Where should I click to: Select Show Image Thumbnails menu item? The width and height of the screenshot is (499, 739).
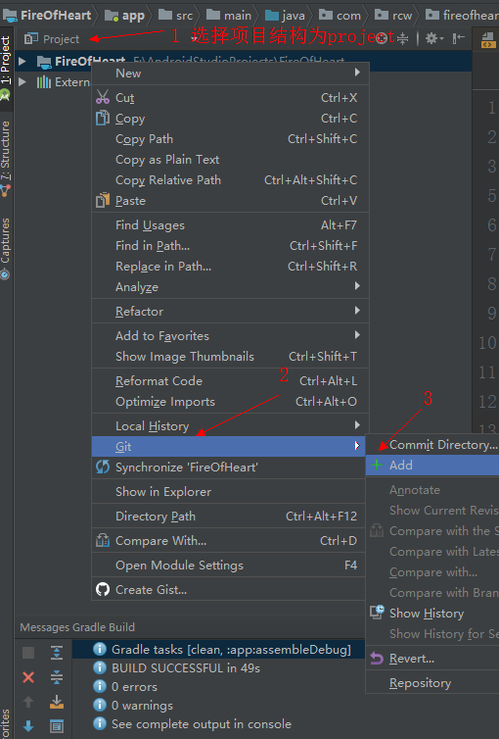click(x=231, y=356)
